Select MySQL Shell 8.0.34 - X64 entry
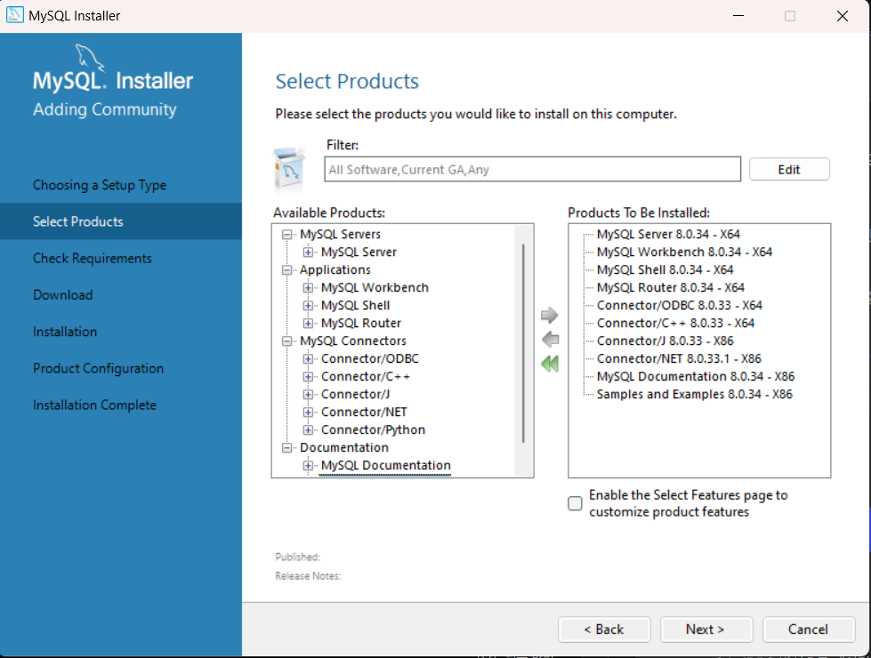The height and width of the screenshot is (658, 871). coord(665,269)
